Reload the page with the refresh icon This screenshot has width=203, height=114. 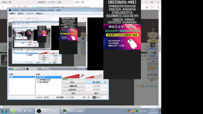coord(14,7)
